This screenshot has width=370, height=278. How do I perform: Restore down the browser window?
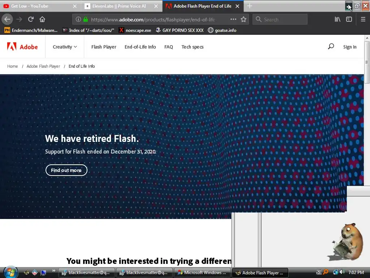coord(357,6)
